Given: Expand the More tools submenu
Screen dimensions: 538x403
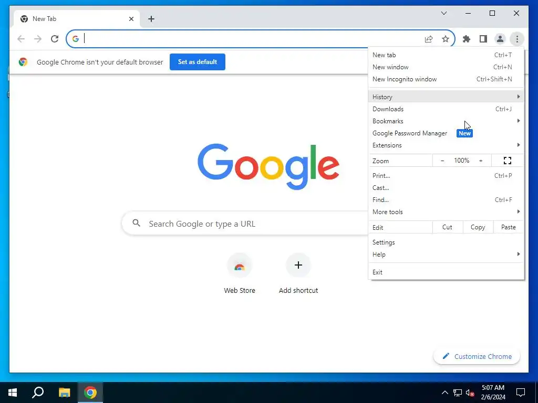Looking at the screenshot, I should [x=446, y=212].
